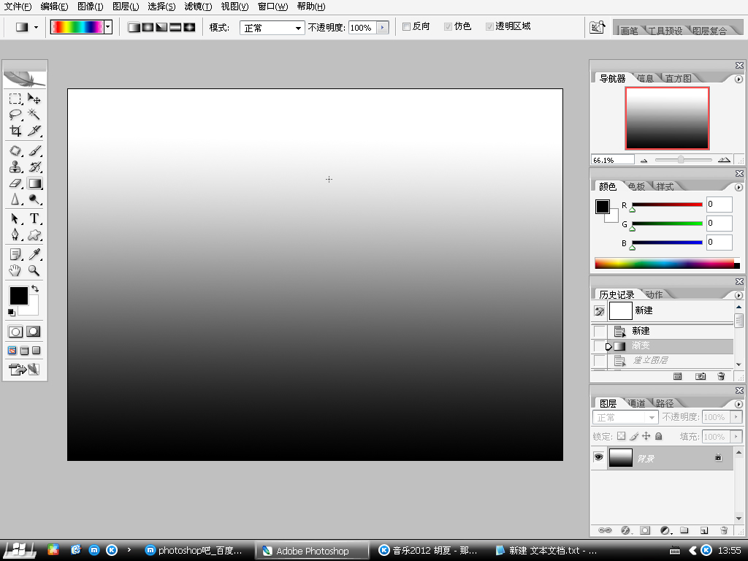Create new snapshot with History camera icon
The image size is (748, 561).
point(701,376)
